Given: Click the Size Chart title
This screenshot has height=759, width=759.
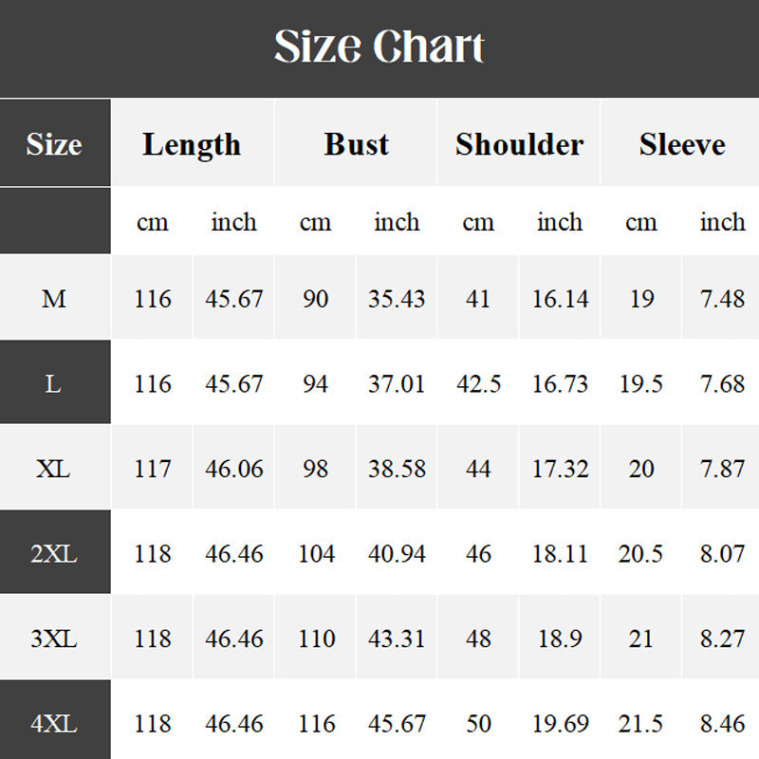Looking at the screenshot, I should 379,47.
